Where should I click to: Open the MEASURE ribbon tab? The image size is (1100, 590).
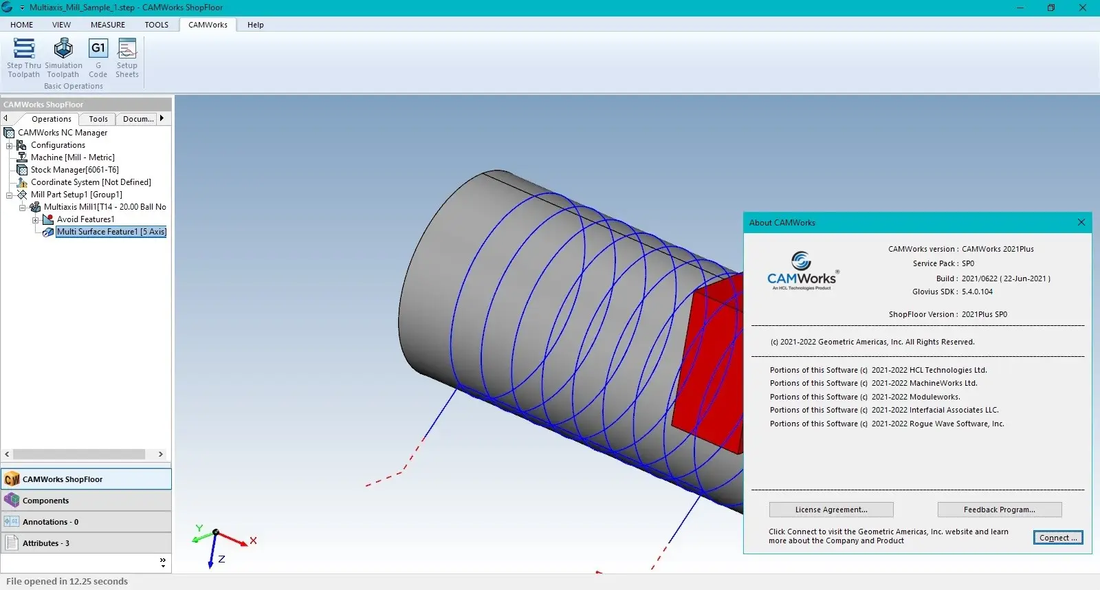108,25
